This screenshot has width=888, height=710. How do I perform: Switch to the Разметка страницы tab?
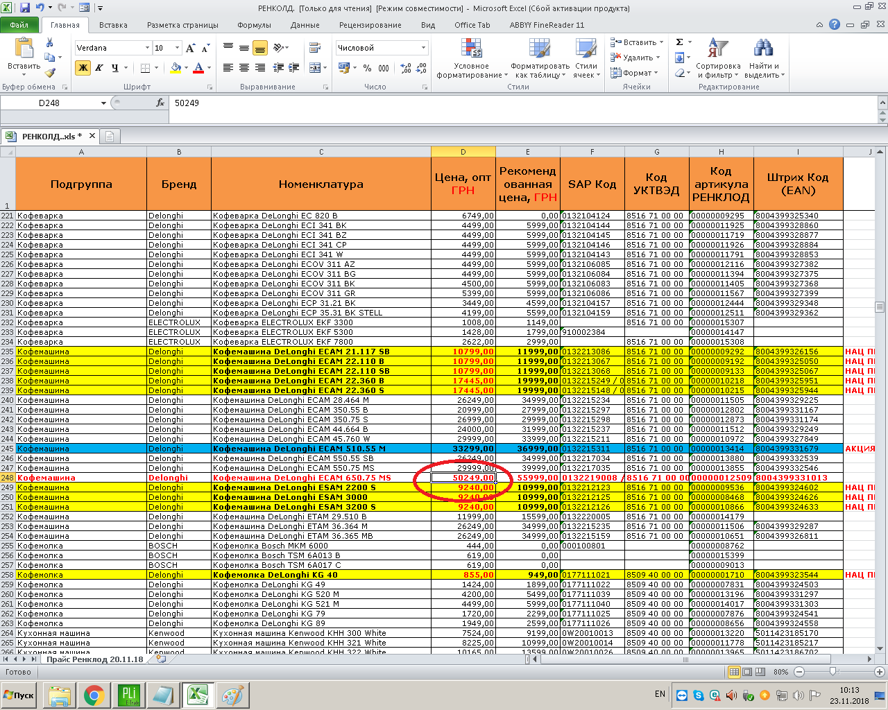(x=182, y=25)
